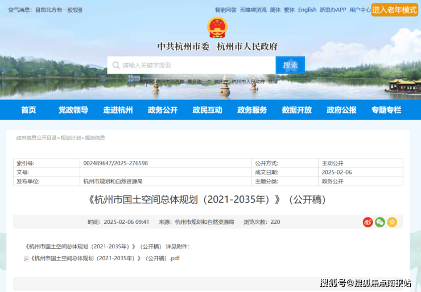421x292 pixels.
Task: Click the yellow star favorite icon
Action: (x=392, y=222)
